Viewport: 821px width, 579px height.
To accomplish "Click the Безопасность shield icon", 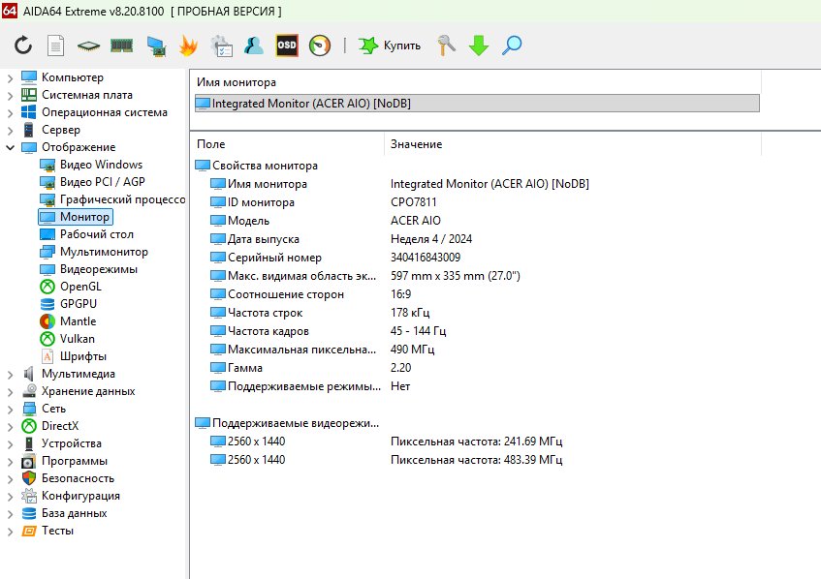I will pos(29,478).
